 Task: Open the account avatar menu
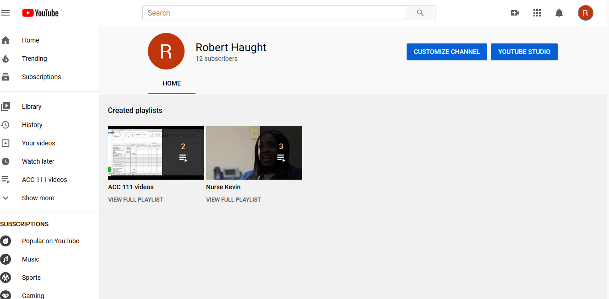(x=585, y=13)
